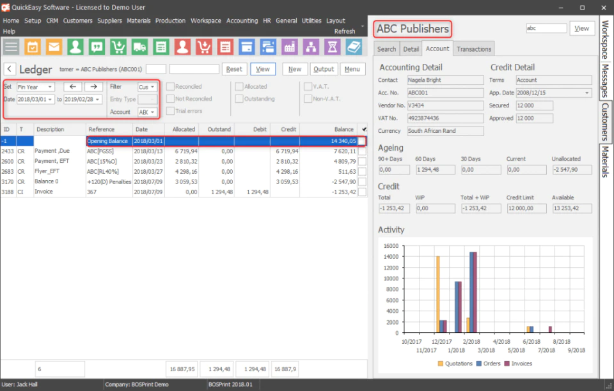Click the abc customer search field
Viewport: 614px width, 391px height.
point(546,28)
